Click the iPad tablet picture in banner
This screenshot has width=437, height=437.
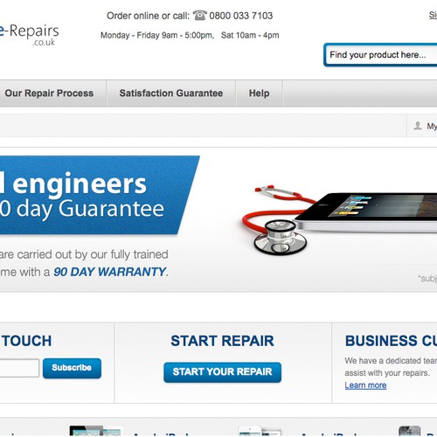[x=366, y=212]
